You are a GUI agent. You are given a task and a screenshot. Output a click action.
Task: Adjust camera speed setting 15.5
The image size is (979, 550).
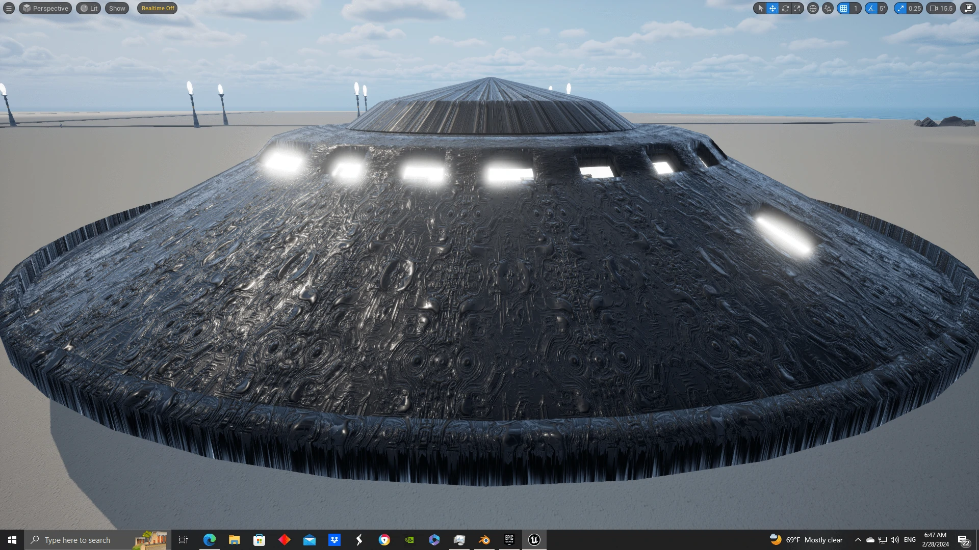pos(941,8)
